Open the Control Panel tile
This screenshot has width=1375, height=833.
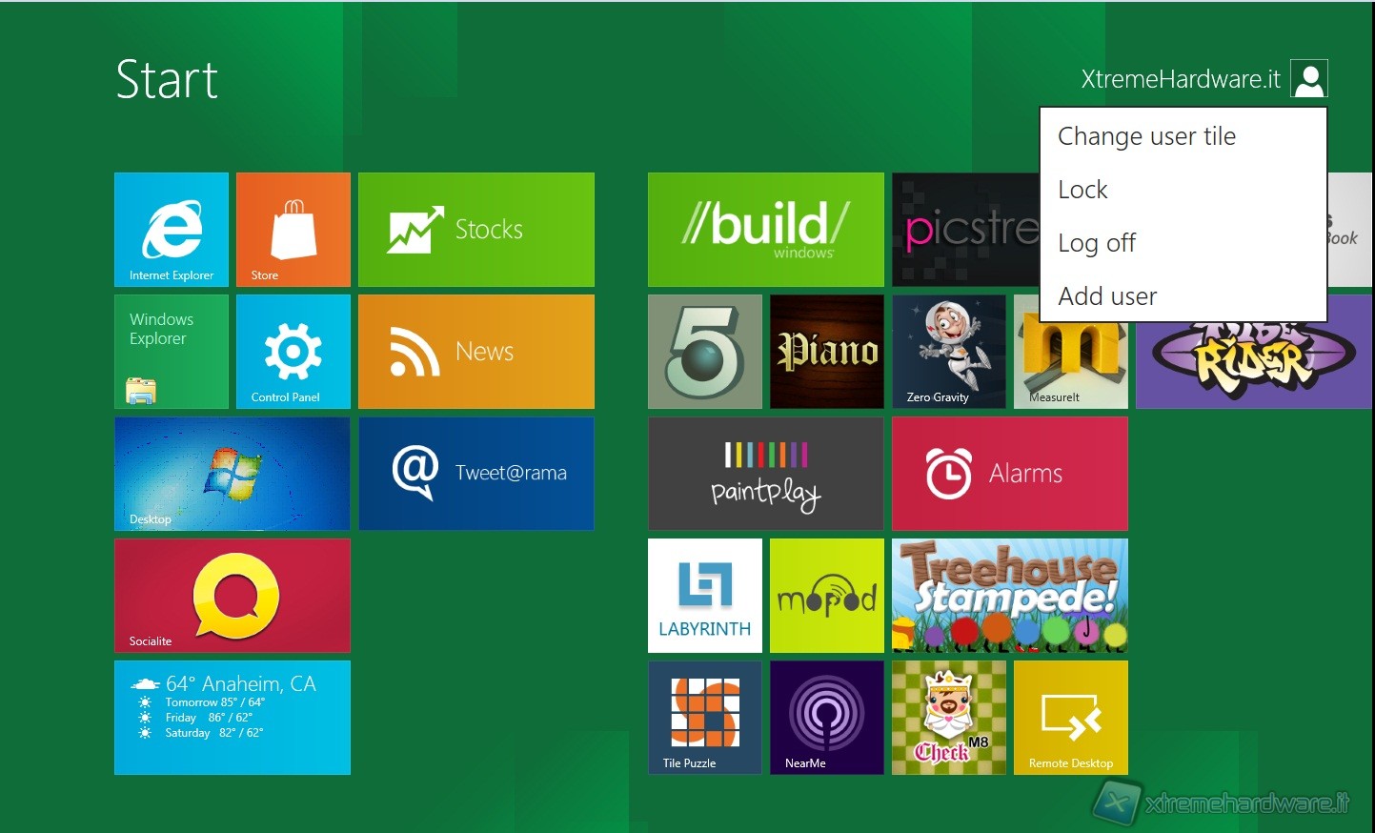click(x=293, y=352)
